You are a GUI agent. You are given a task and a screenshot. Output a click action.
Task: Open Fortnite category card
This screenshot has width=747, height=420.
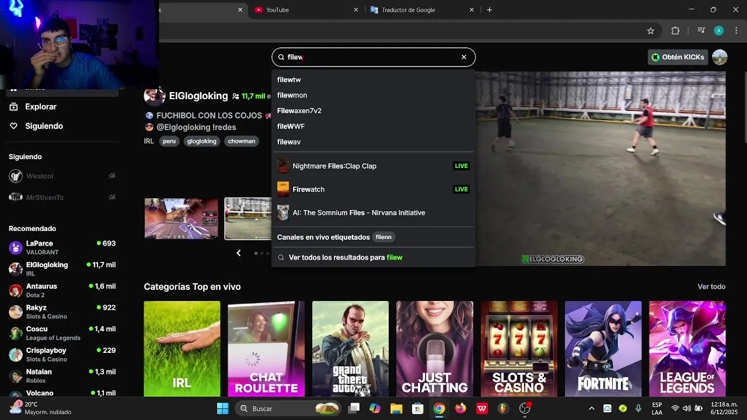pyautogui.click(x=603, y=349)
